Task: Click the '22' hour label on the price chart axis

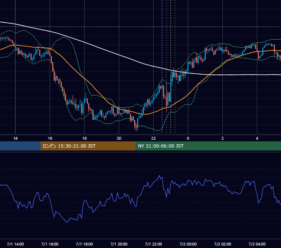Action: (154, 138)
